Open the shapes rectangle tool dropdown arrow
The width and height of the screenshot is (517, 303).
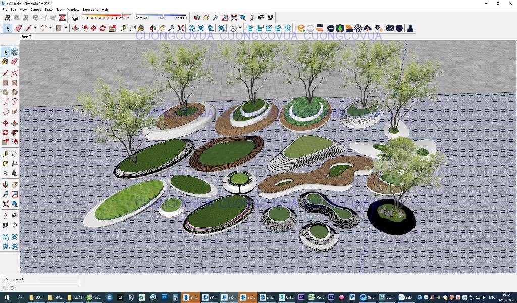coord(66,28)
